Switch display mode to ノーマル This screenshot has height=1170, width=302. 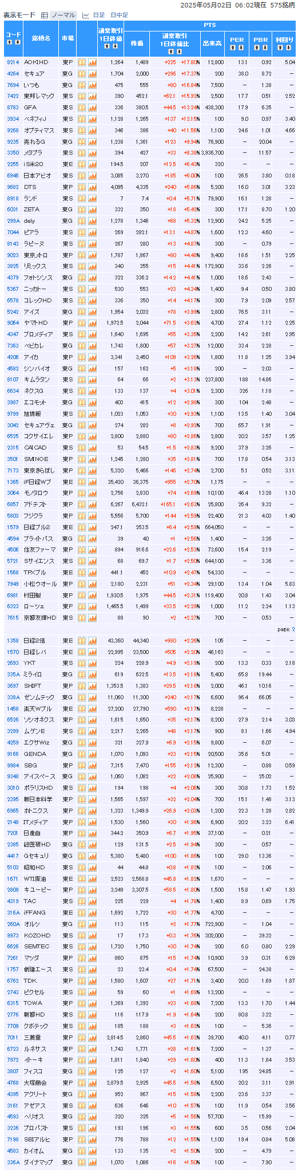tap(62, 15)
